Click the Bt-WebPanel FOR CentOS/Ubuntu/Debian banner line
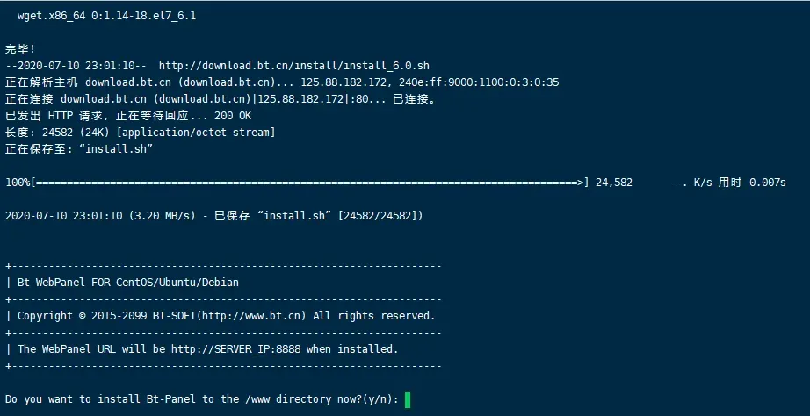 pyautogui.click(x=128, y=283)
